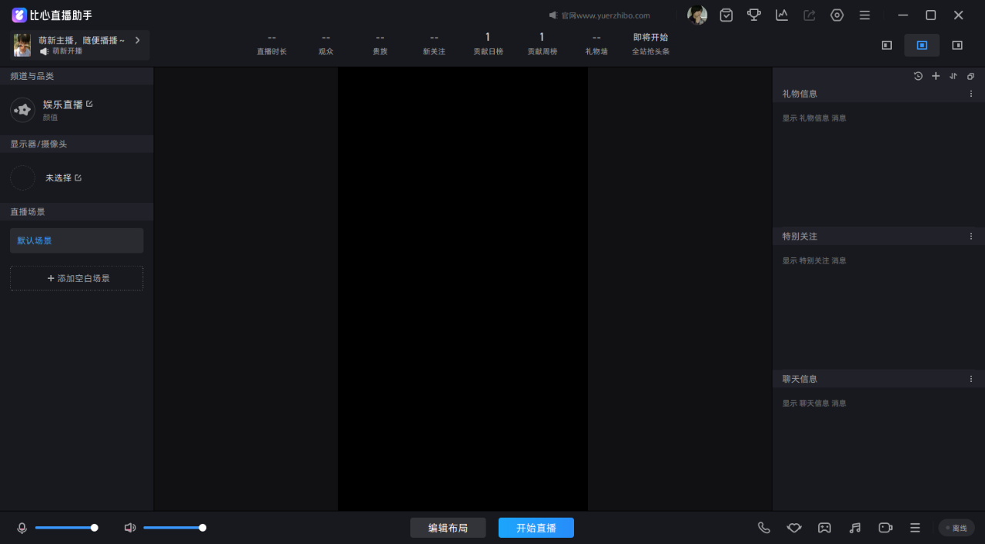This screenshot has width=985, height=544.
Task: Switch to the center-only layout toggle
Action: pyautogui.click(x=922, y=45)
